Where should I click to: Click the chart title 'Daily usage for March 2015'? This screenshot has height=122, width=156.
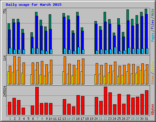coord(34,5)
